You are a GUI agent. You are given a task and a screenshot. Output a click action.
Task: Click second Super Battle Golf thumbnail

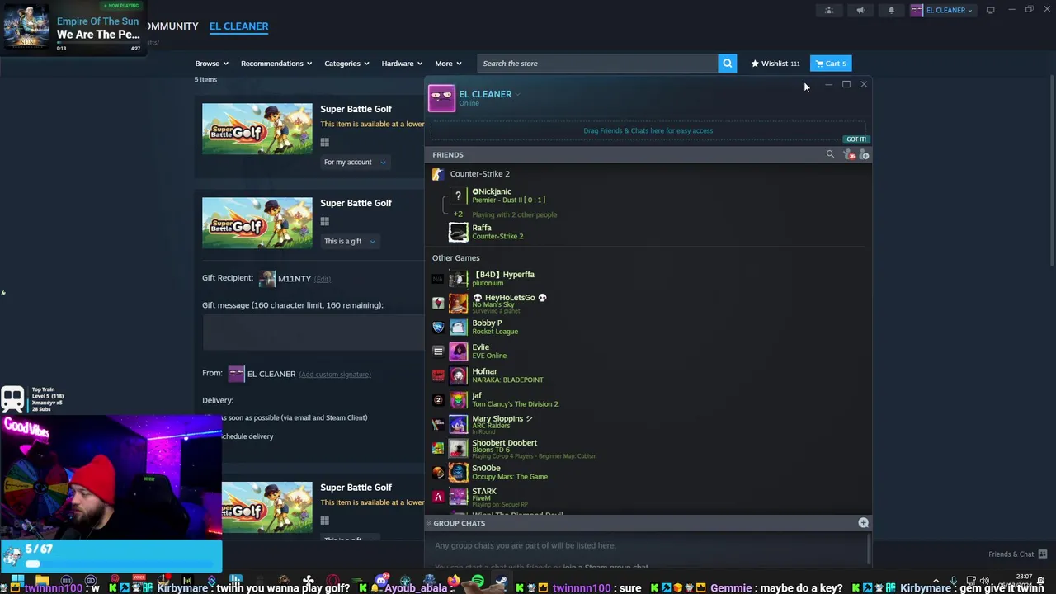pos(257,223)
